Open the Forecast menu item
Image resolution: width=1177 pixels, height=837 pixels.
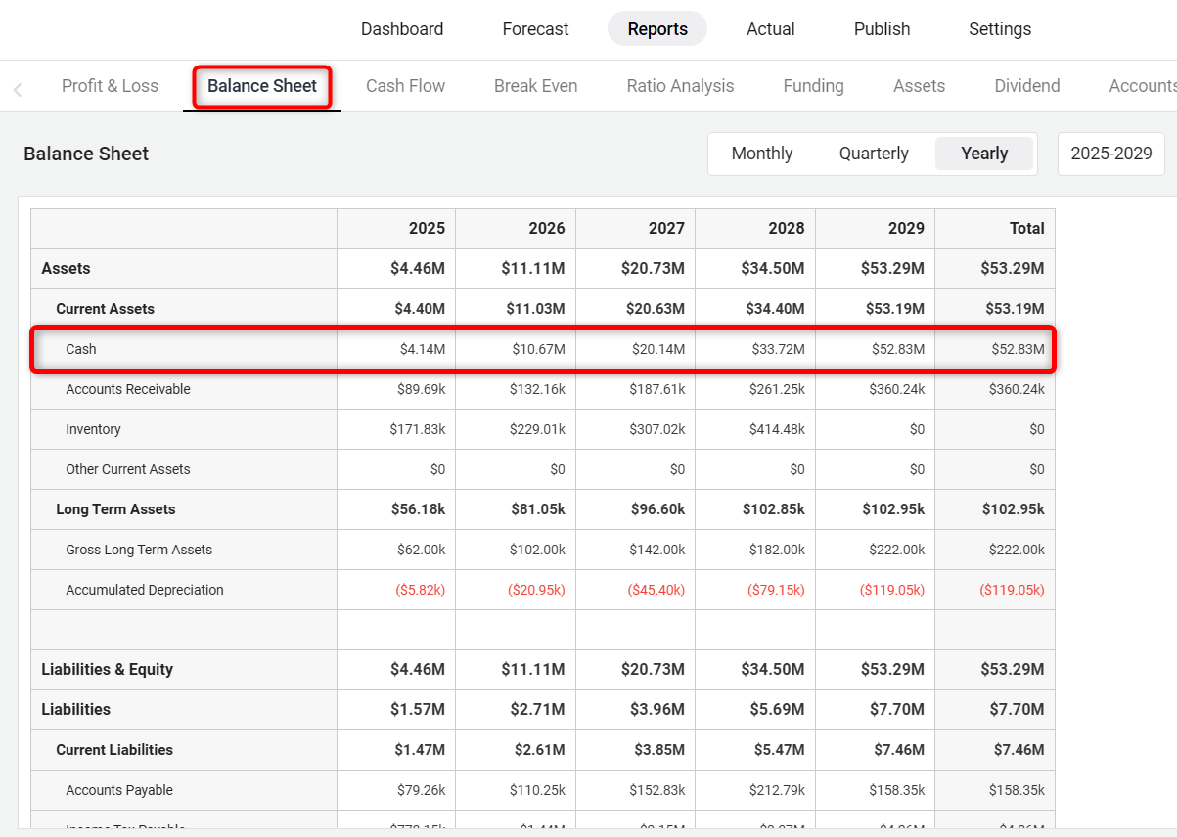(535, 29)
